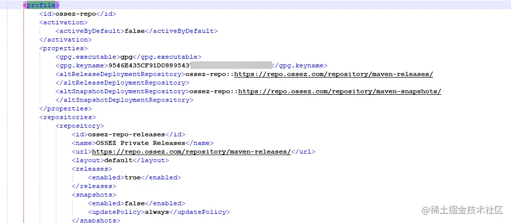Screen dimensions: 511x223
Task: Click the </altSnapshotDeploymentRepository> closing tag
Action: click(124, 100)
